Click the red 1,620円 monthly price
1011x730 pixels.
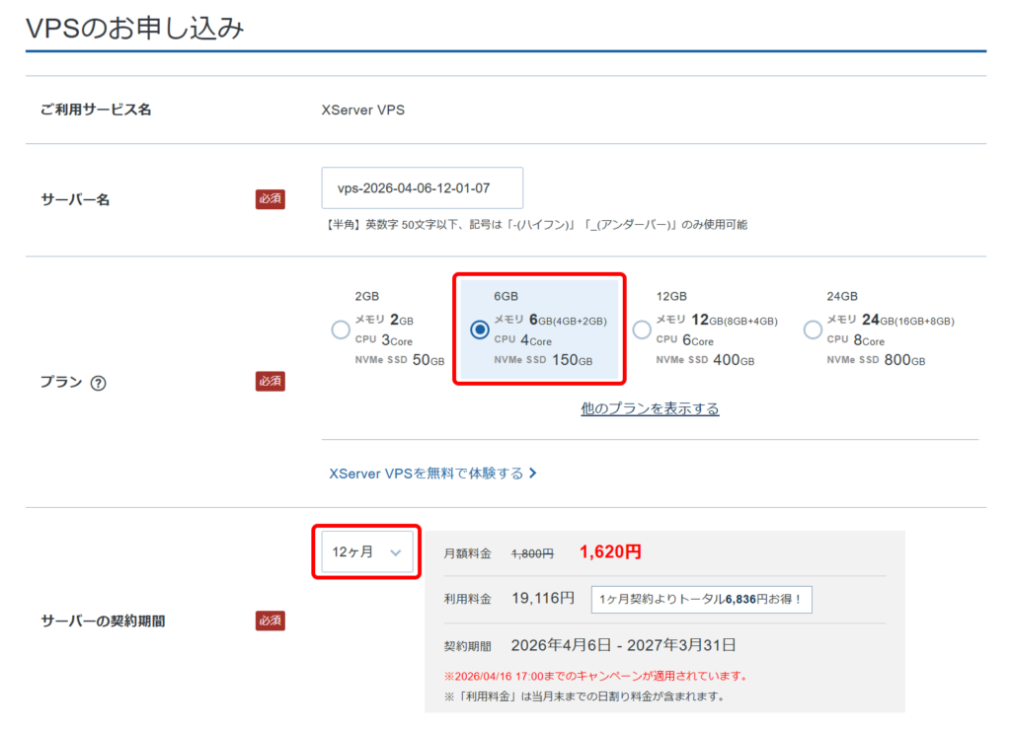click(609, 552)
